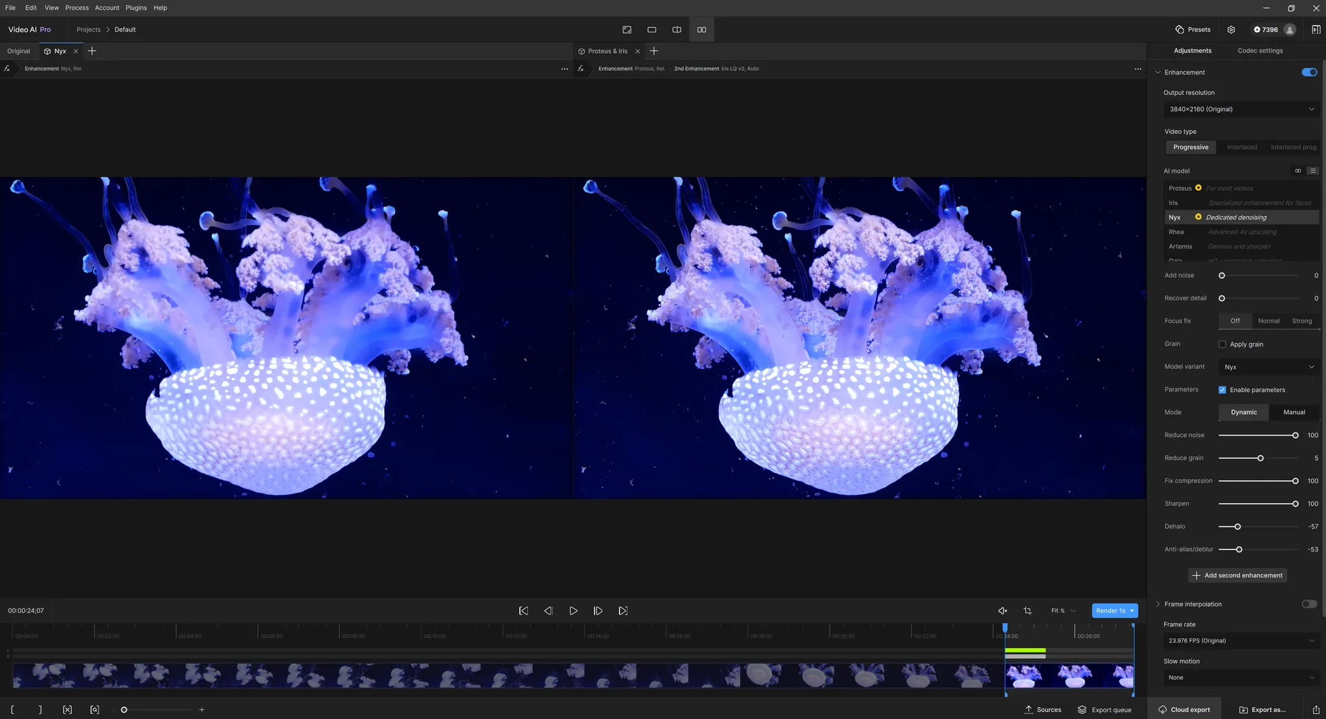1326x719 pixels.
Task: Mute audio with the speaker icon
Action: coord(1002,611)
